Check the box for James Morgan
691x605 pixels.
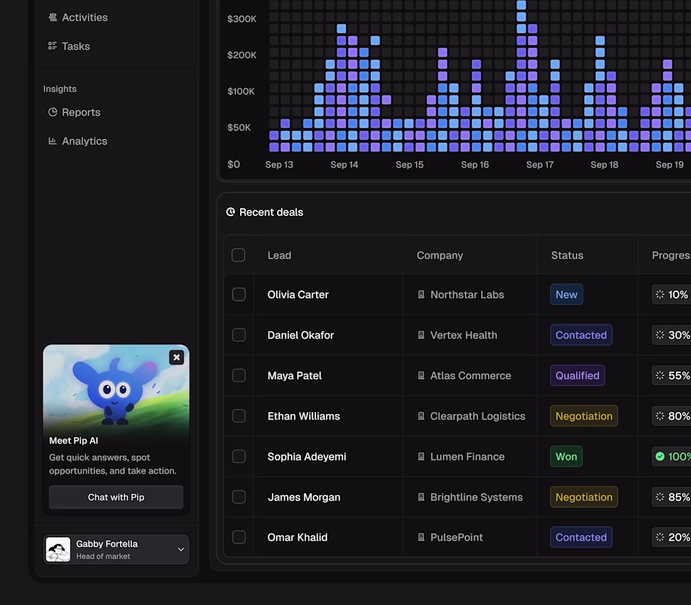tap(239, 497)
